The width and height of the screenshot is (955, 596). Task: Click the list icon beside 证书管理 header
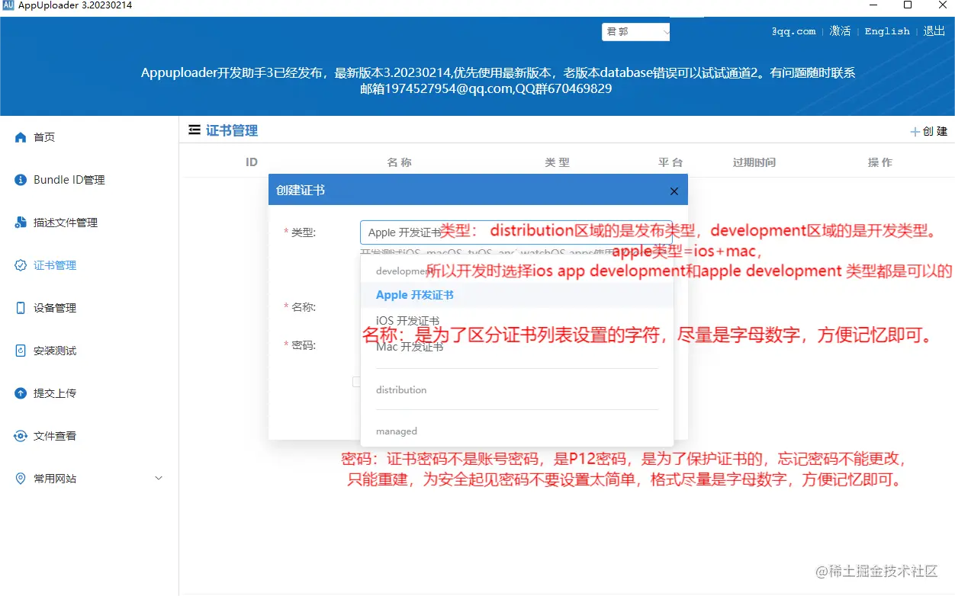click(193, 130)
